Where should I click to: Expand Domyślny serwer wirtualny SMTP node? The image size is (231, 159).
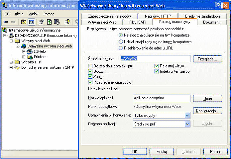(x=11, y=68)
